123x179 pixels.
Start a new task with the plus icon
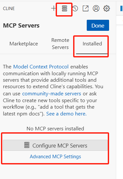(x=53, y=8)
